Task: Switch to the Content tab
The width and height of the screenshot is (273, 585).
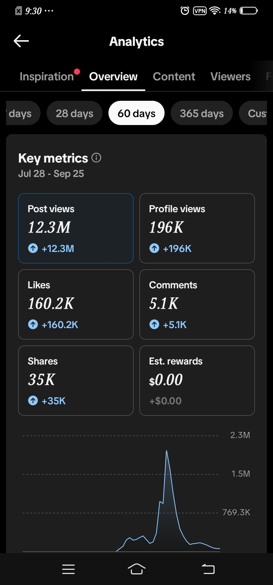Action: pyautogui.click(x=174, y=77)
